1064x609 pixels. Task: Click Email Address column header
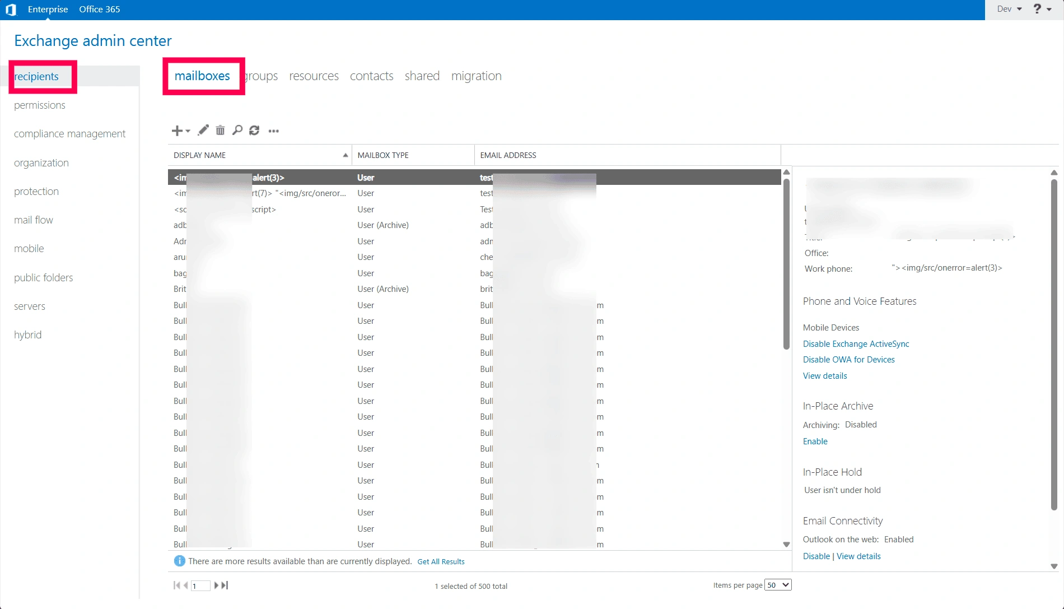tap(628, 155)
